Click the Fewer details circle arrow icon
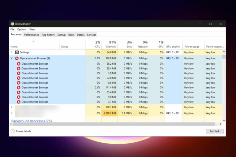 13,131
